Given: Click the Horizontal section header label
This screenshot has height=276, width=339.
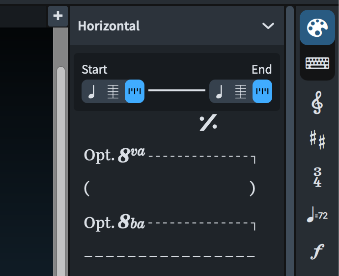Looking at the screenshot, I should 109,26.
